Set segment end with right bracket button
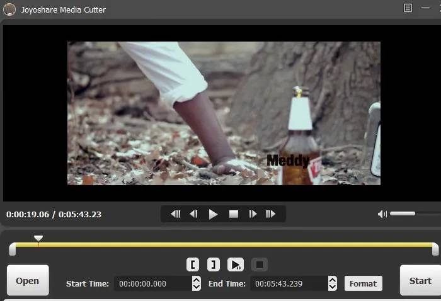This screenshot has height=301, width=441. pyautogui.click(x=214, y=264)
